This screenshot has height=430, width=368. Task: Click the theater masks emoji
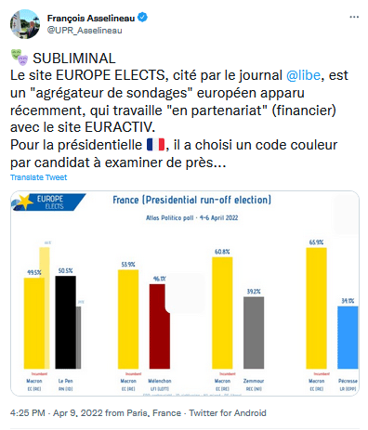(20, 58)
